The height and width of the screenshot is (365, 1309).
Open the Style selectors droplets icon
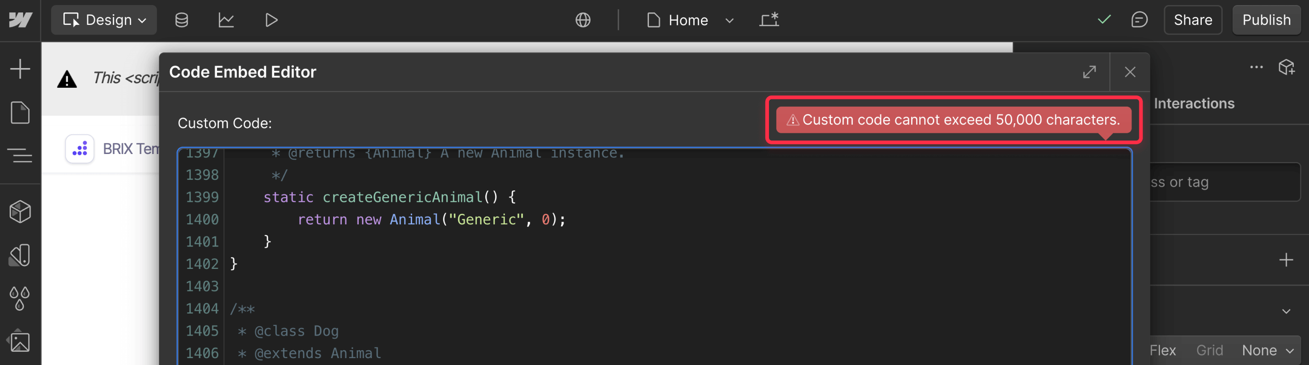tap(20, 298)
